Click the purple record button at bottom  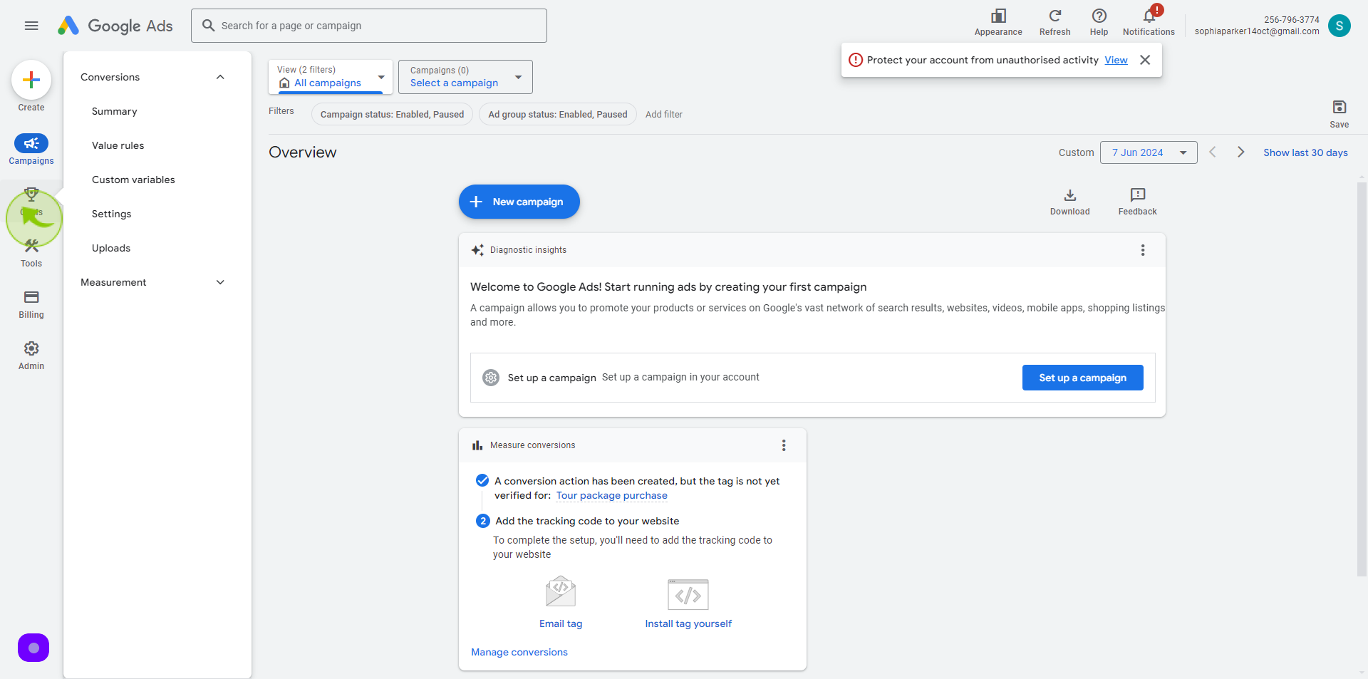33,648
